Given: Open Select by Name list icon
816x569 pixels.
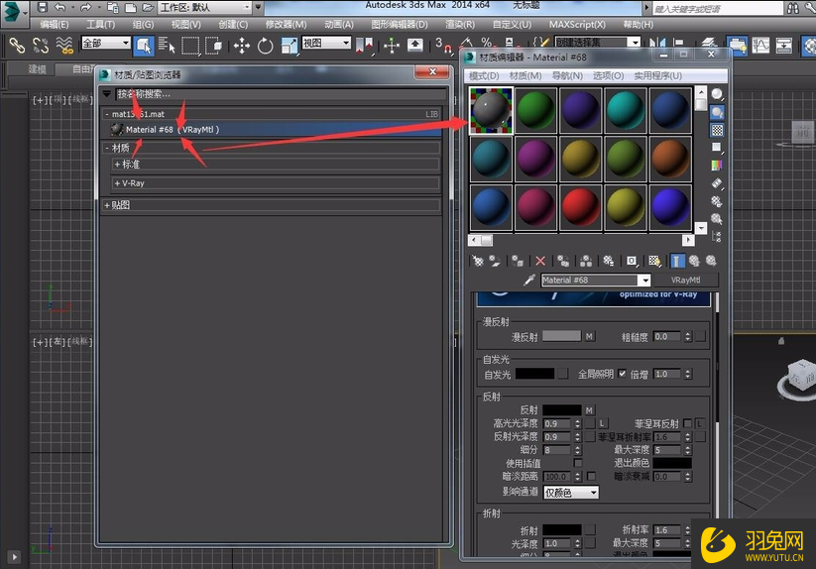Looking at the screenshot, I should (167, 46).
